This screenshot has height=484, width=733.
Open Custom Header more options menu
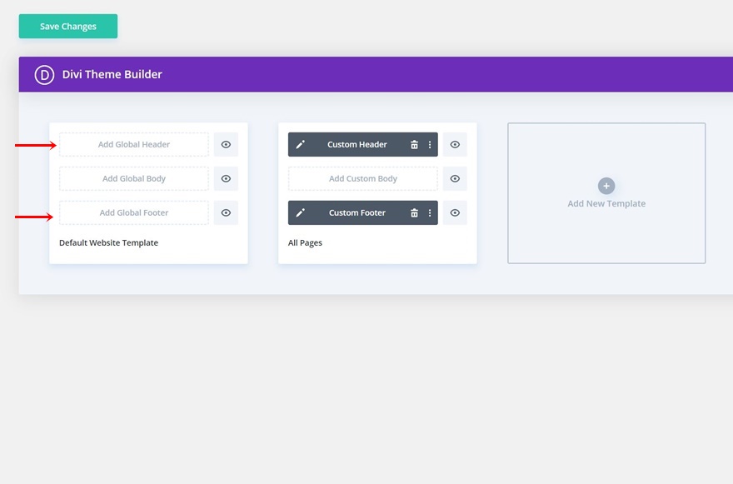430,144
